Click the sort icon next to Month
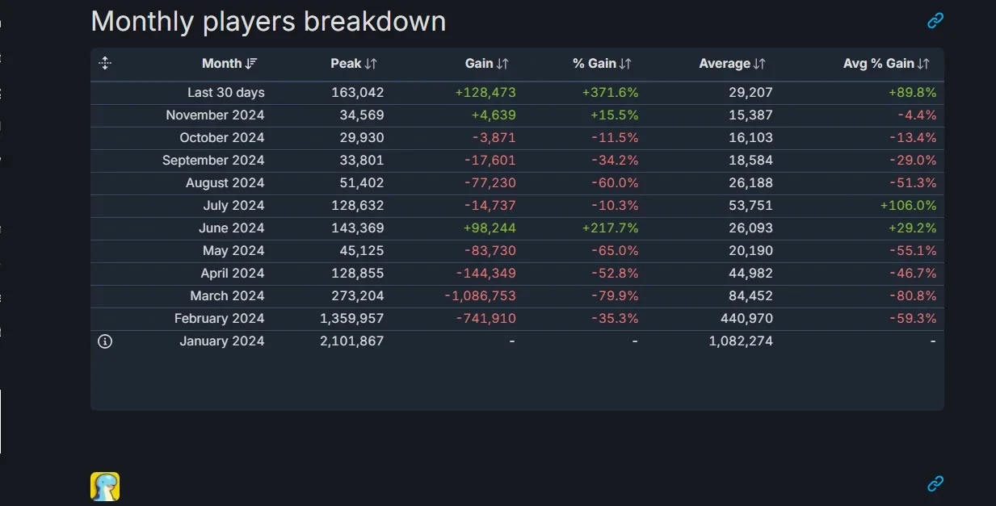This screenshot has height=506, width=996. coord(251,64)
